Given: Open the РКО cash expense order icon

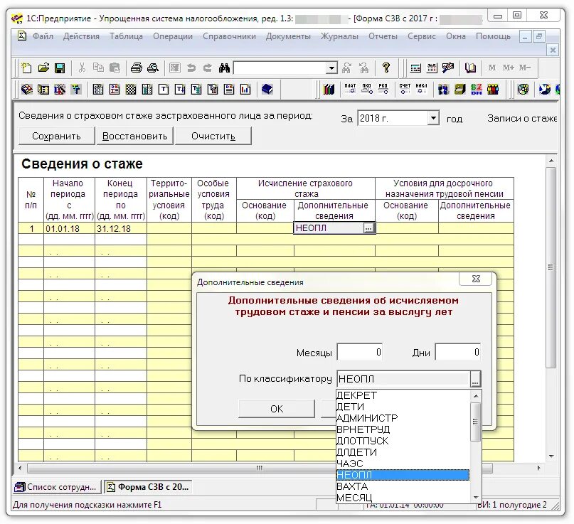Looking at the screenshot, I should (383, 89).
